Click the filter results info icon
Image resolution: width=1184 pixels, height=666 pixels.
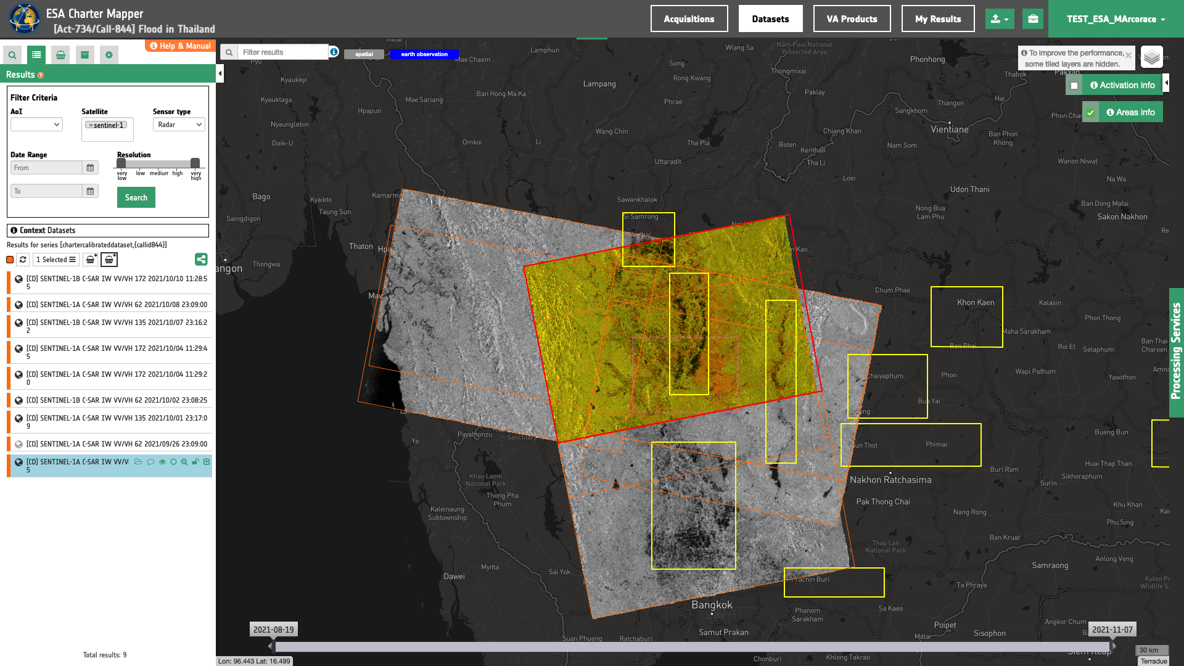pyautogui.click(x=334, y=52)
